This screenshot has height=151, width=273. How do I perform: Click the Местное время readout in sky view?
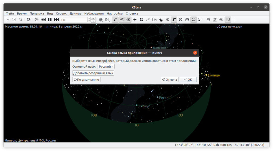pyautogui.click(x=23, y=27)
